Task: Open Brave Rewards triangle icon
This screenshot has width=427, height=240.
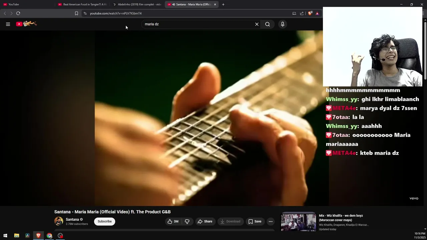Action: [317, 13]
